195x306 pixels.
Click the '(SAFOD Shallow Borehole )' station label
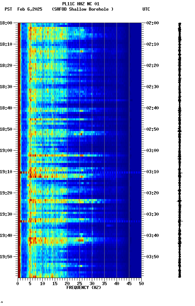click(x=83, y=9)
